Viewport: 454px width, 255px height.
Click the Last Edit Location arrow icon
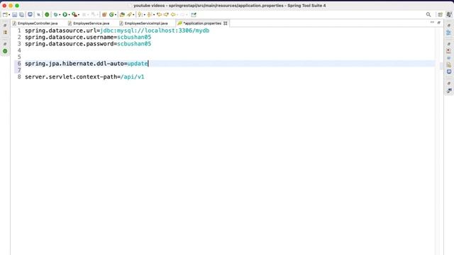click(x=159, y=14)
